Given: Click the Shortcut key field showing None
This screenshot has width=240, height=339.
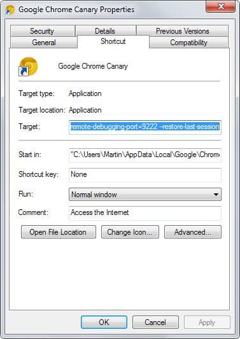Looking at the screenshot, I should pyautogui.click(x=145, y=175).
